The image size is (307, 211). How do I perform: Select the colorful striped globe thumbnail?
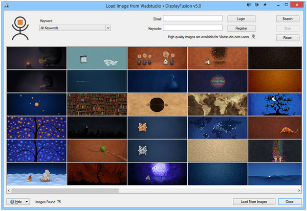click(x=217, y=81)
